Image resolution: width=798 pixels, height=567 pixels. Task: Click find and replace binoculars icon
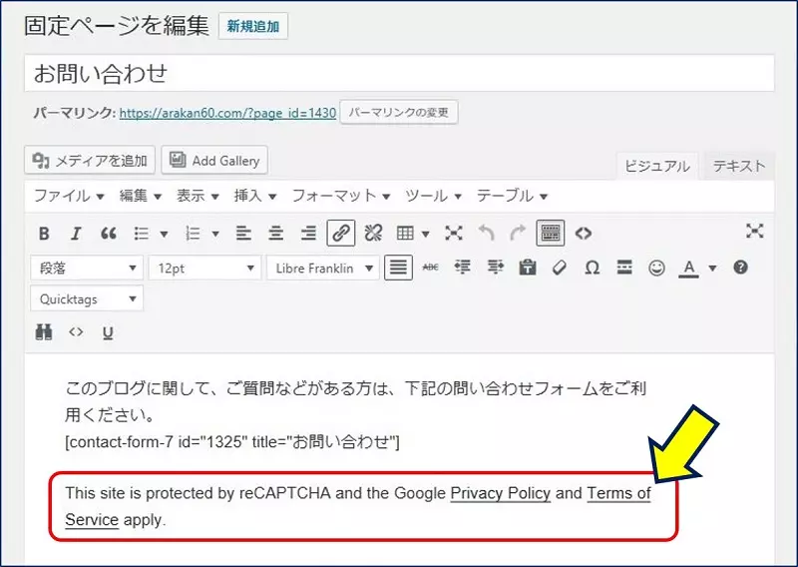44,332
